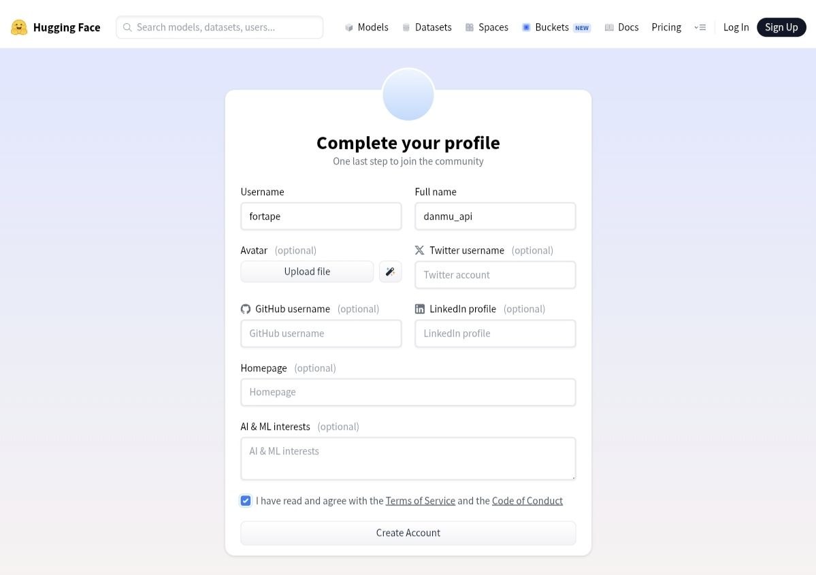
Task: Click the search magnifier icon
Action: (x=127, y=27)
